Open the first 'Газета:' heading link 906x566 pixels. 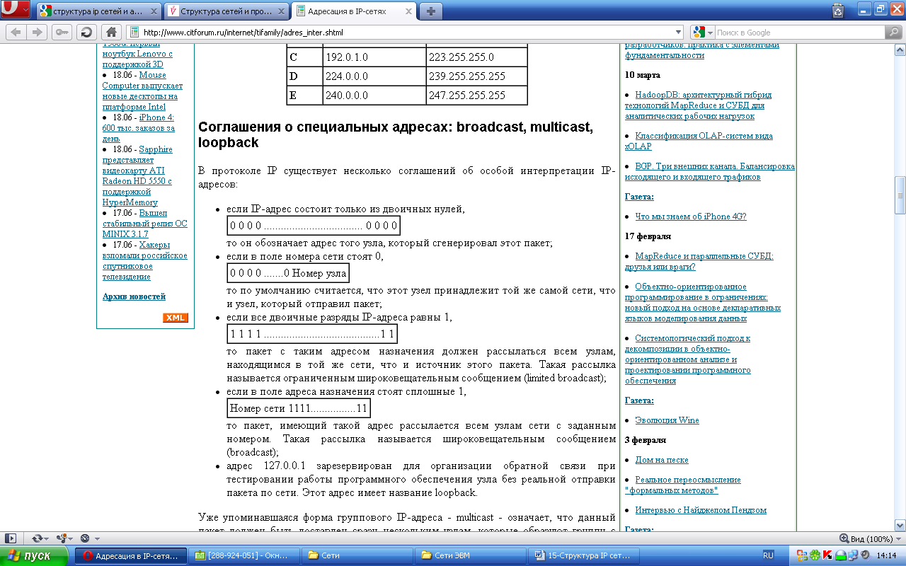click(639, 197)
